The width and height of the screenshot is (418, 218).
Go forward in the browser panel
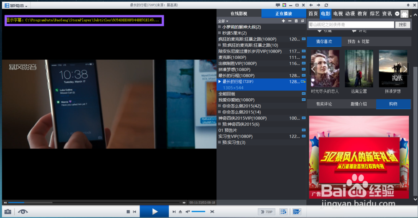[x=319, y=5]
